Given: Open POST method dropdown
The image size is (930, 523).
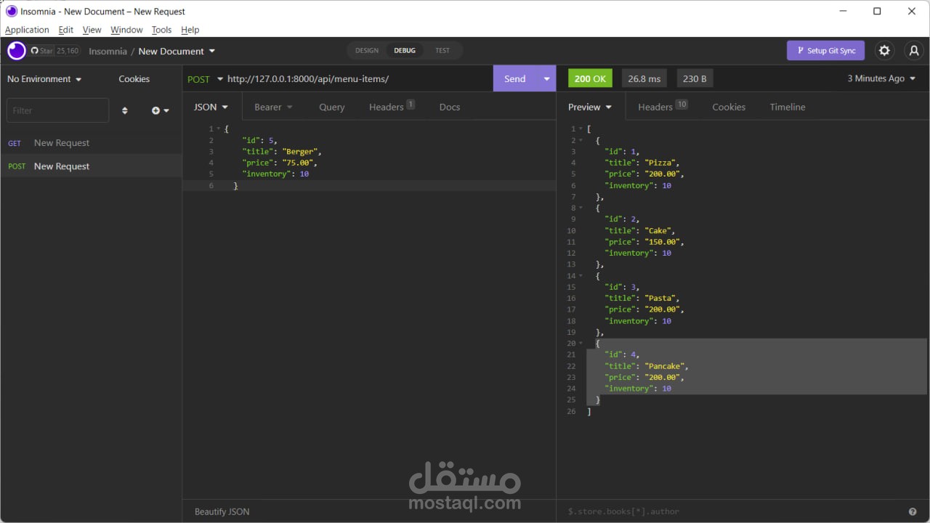Looking at the screenshot, I should pyautogui.click(x=205, y=79).
